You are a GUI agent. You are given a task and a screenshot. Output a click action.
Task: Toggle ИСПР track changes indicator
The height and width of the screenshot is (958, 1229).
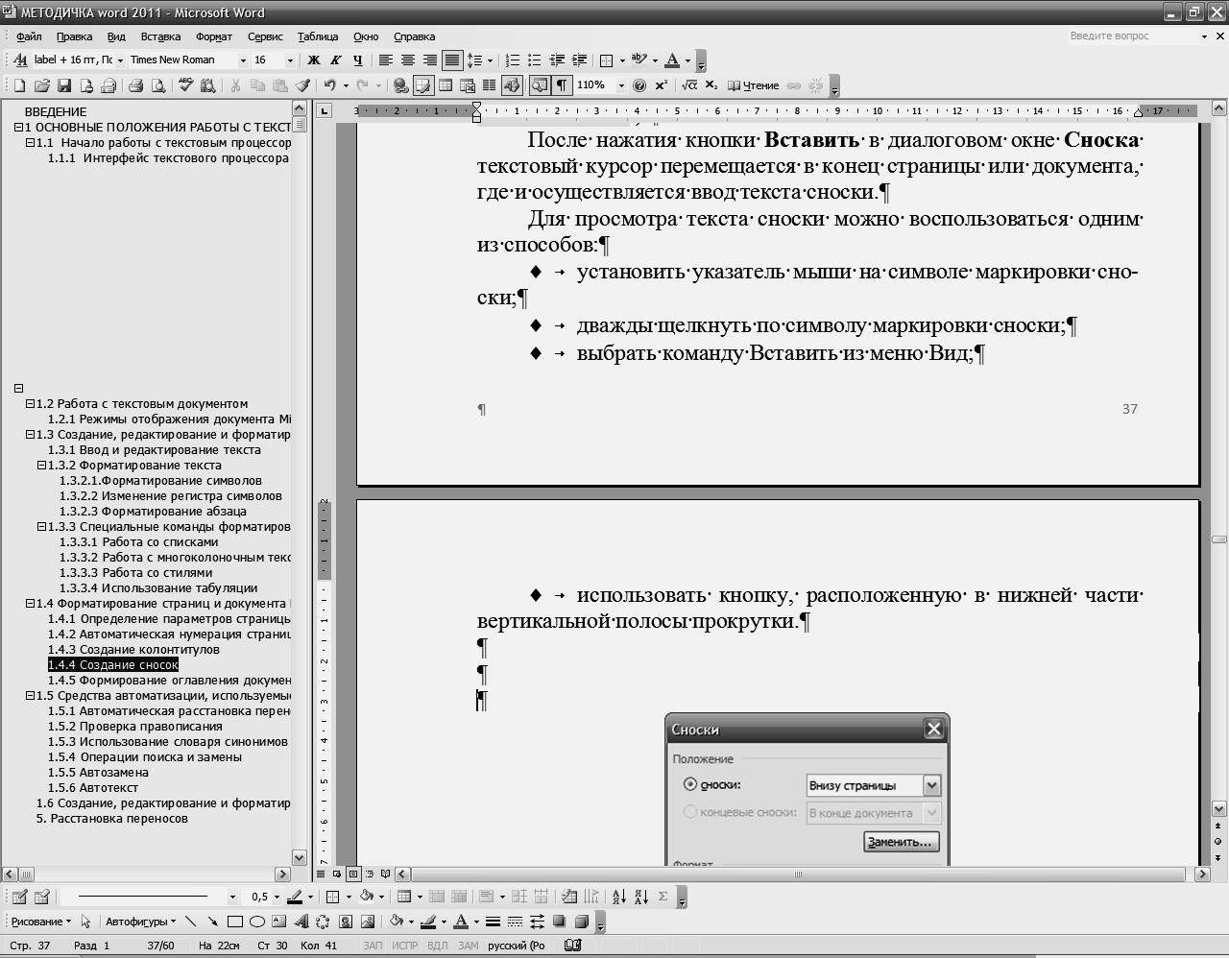404,946
